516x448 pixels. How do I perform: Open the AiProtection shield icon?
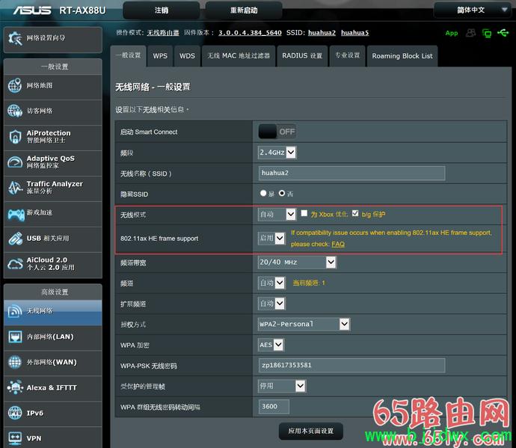pyautogui.click(x=15, y=137)
